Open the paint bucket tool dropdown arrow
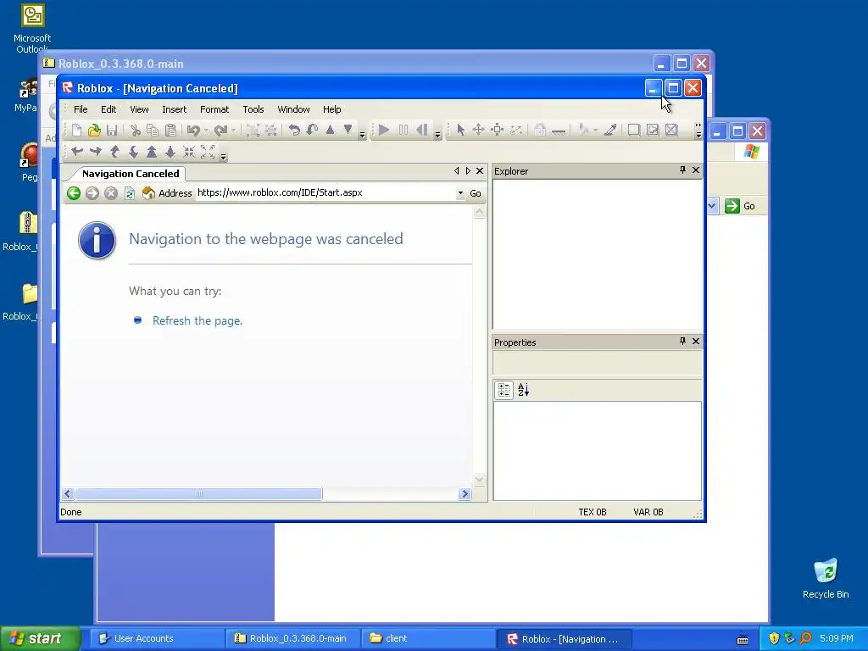 click(x=596, y=131)
